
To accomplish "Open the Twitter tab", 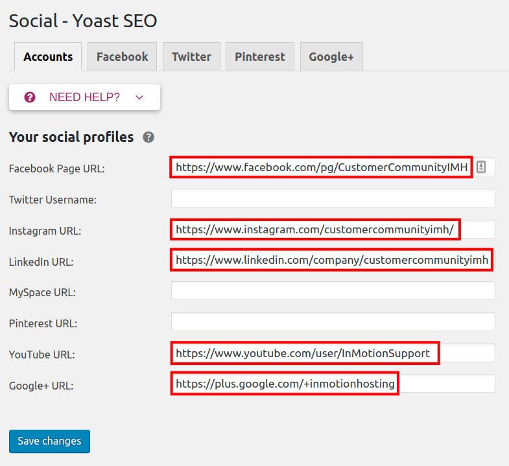I will (x=191, y=56).
